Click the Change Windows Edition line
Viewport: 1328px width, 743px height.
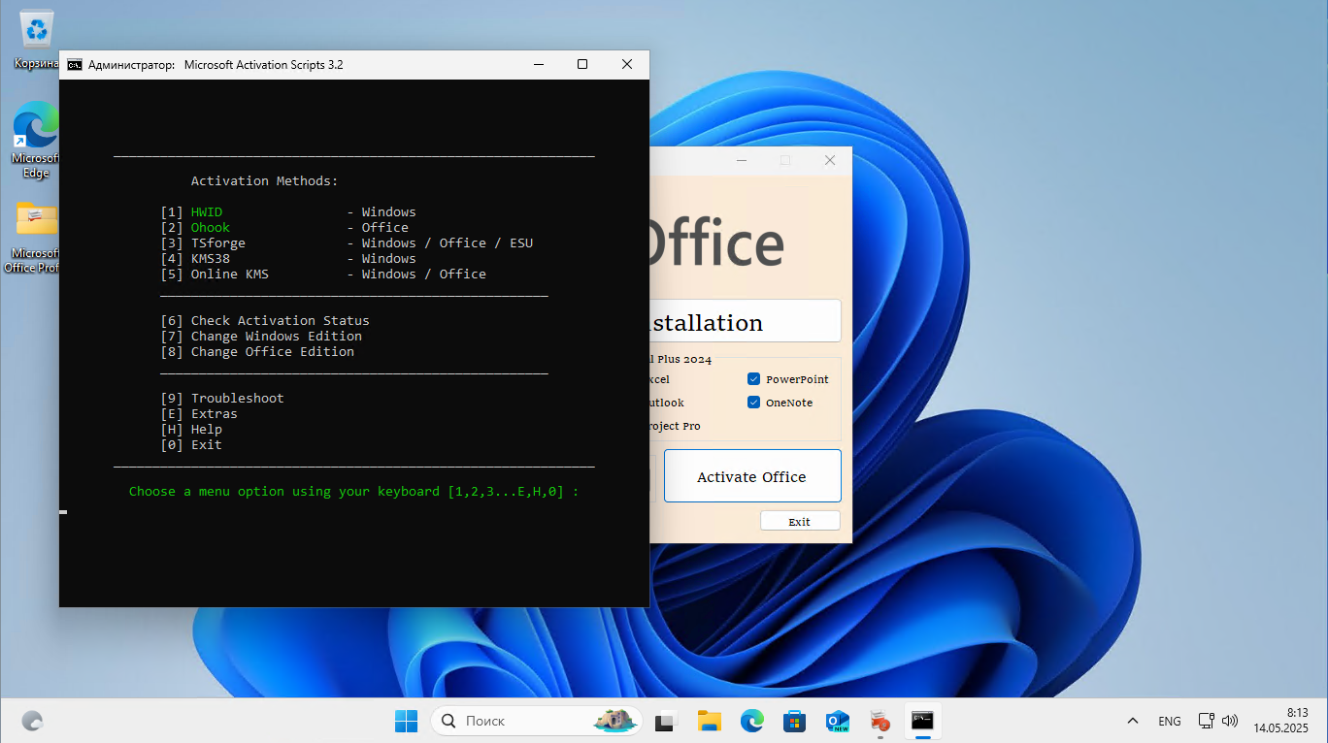pos(261,336)
